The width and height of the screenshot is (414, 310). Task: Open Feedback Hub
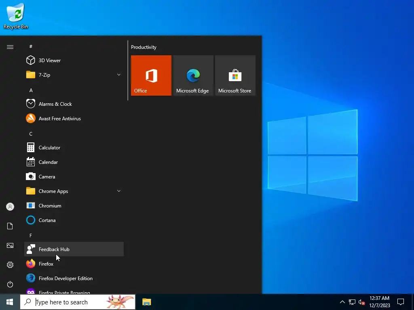[x=74, y=249]
